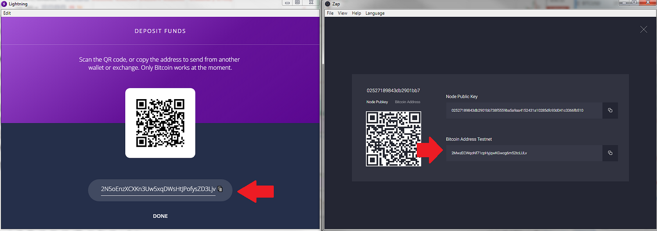Click the Lightning app icon in title bar
Screen dimensions: 657x231
4,4
